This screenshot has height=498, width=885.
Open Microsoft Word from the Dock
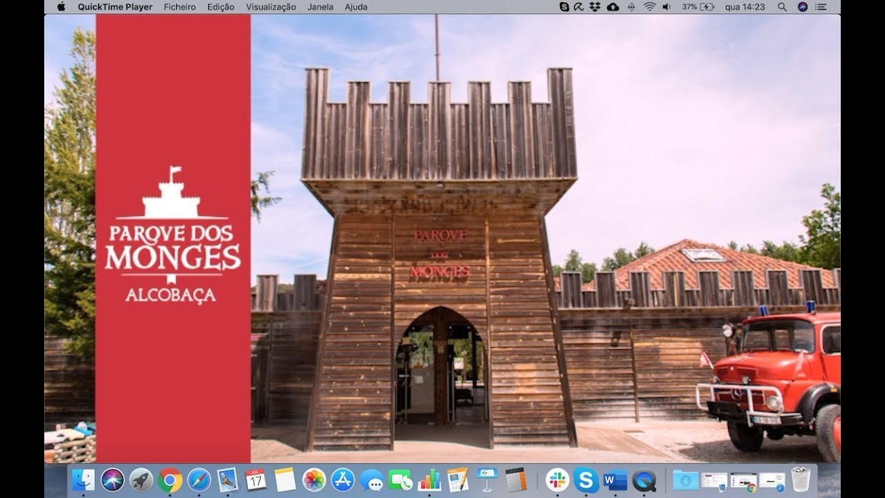(x=615, y=479)
